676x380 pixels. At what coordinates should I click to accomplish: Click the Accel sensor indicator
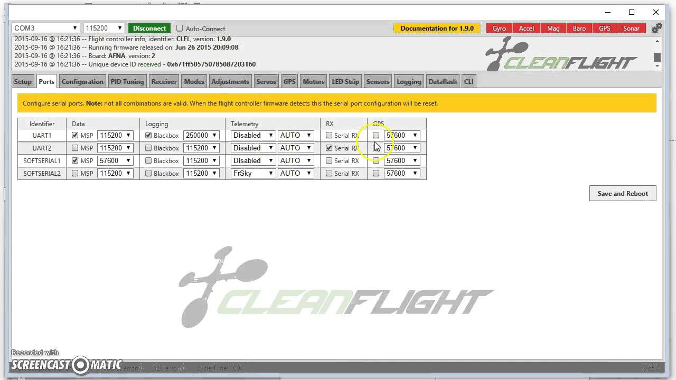pyautogui.click(x=526, y=28)
